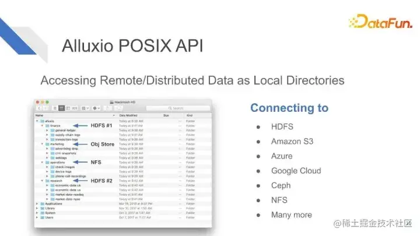Open the gear Action menu dropdown
420x236 pixels.
point(96,108)
